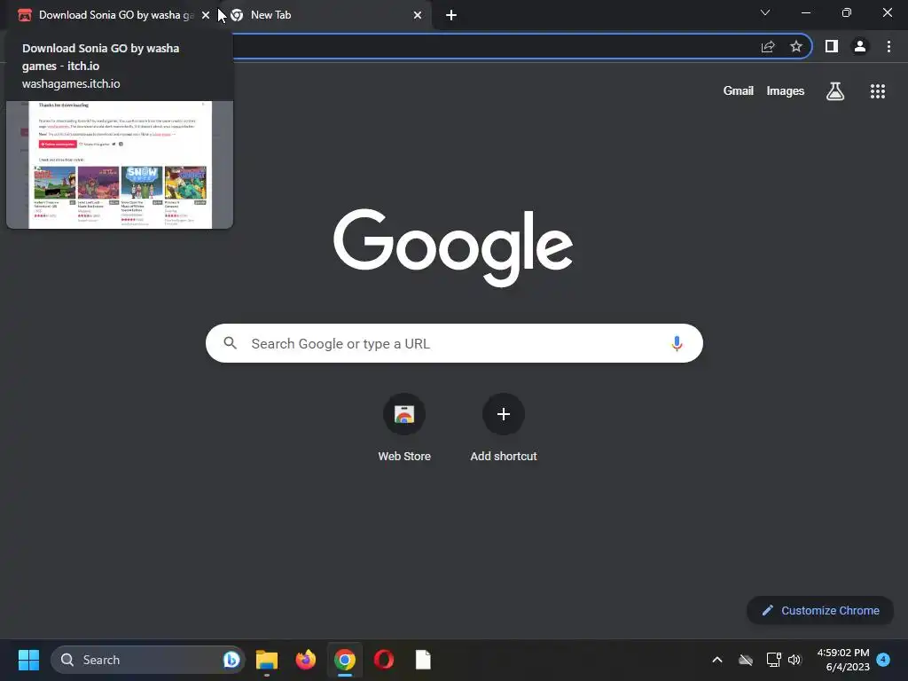This screenshot has height=681, width=908.
Task: Open the Google apps grid
Action: coord(878,91)
